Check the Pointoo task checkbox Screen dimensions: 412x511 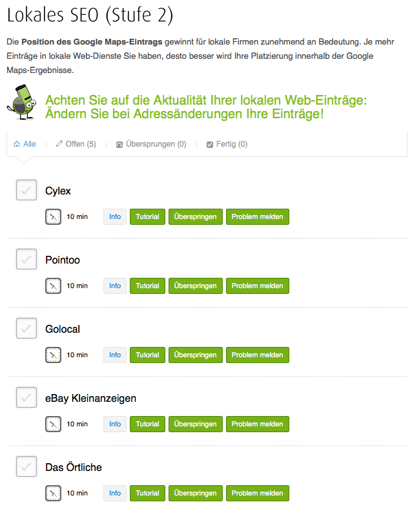[x=26, y=260]
